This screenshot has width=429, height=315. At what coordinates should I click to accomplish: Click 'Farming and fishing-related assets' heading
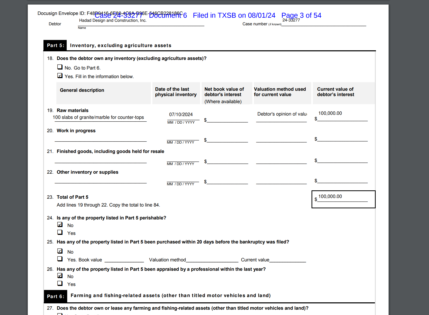tap(171, 296)
